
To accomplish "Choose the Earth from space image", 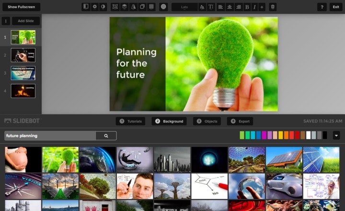I will (x=97, y=160).
